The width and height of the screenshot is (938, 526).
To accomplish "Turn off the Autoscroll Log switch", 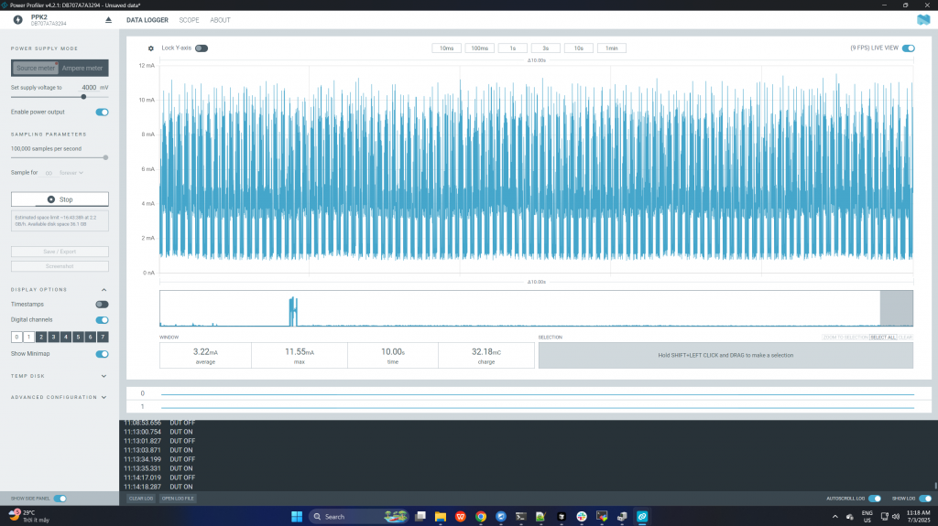I will pyautogui.click(x=875, y=499).
